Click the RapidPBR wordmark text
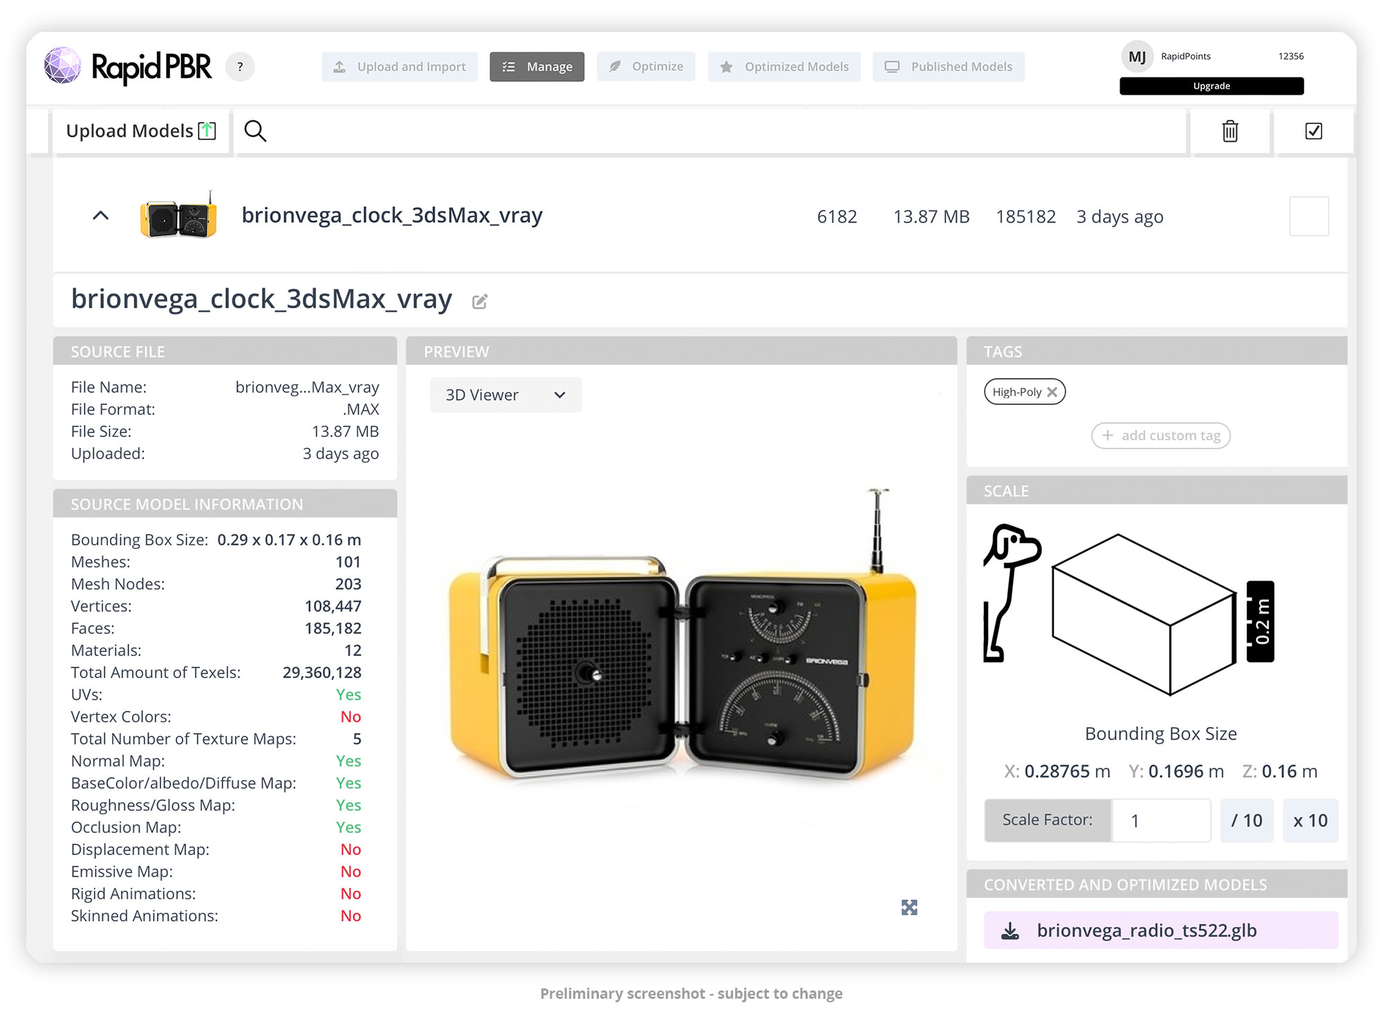Image resolution: width=1383 pixels, height=1023 pixels. coord(151,68)
